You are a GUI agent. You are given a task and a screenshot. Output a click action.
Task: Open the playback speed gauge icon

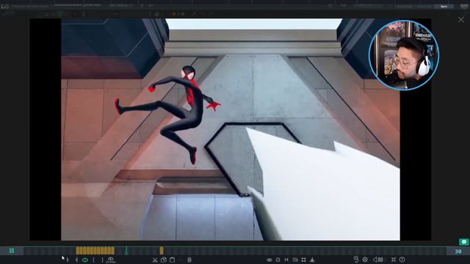[111, 259]
